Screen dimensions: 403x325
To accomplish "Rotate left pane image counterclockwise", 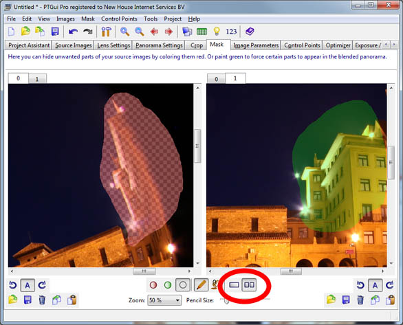I will [x=12, y=285].
